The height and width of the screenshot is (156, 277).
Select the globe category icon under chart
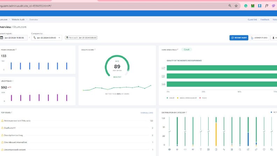pos(169,149)
